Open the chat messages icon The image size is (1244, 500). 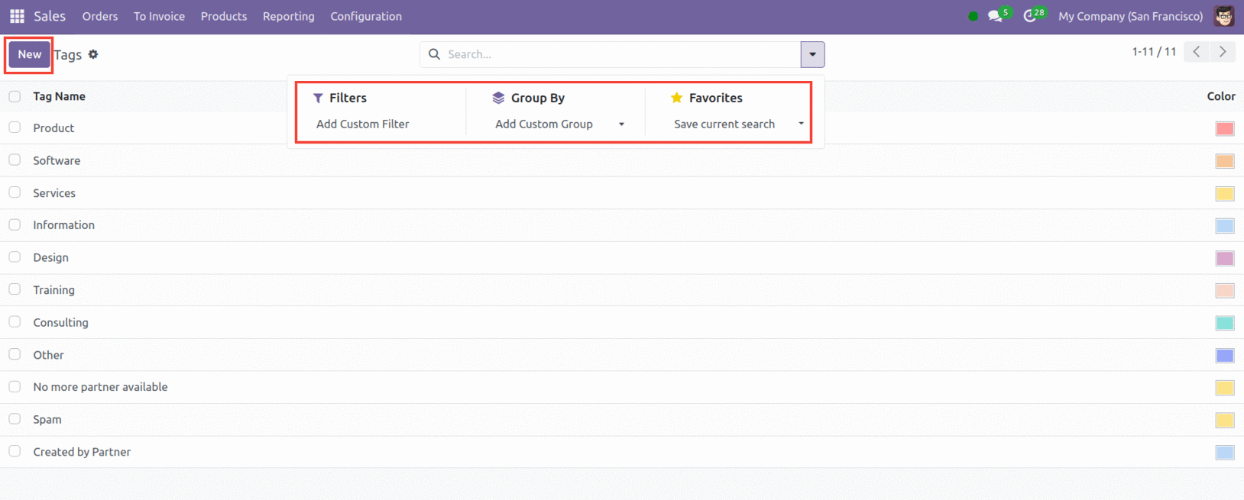coord(995,16)
